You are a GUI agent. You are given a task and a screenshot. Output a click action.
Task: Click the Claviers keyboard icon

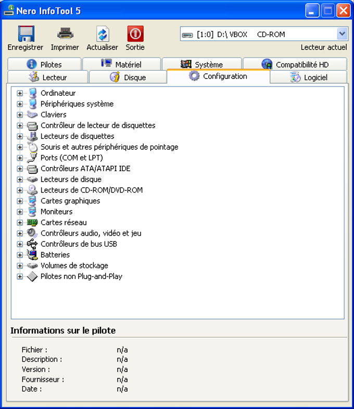tap(32, 114)
